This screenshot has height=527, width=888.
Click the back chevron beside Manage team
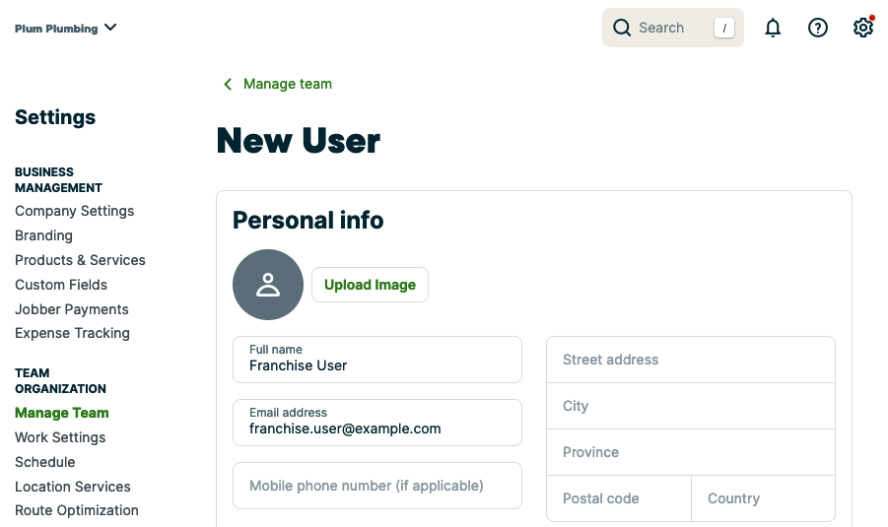[x=228, y=84]
